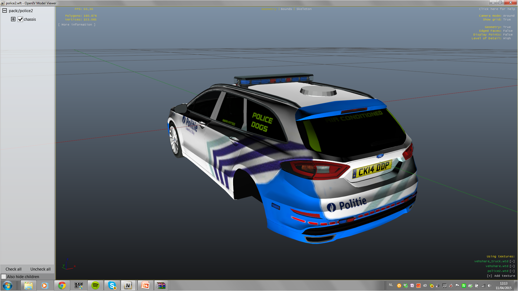Click the Polygons count text
Viewport: 518px width, 291px height.
click(x=81, y=16)
